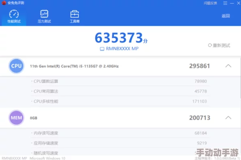Click the vertical scrollbar on right edge
The image size is (241, 160).
pos(240,78)
